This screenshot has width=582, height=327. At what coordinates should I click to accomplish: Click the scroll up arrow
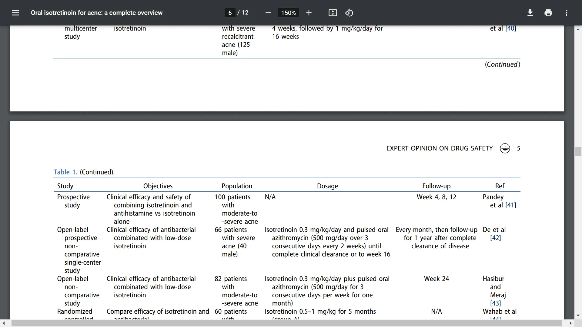coord(578,29)
